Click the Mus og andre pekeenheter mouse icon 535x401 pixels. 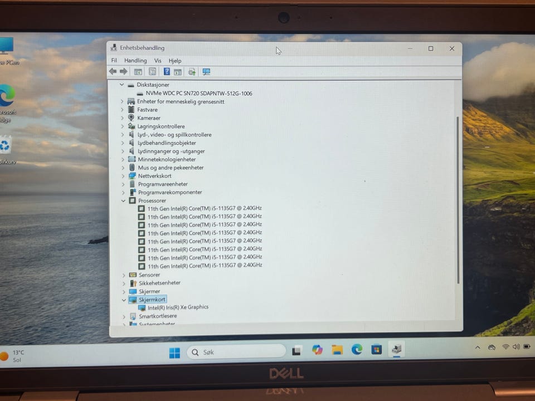[132, 168]
